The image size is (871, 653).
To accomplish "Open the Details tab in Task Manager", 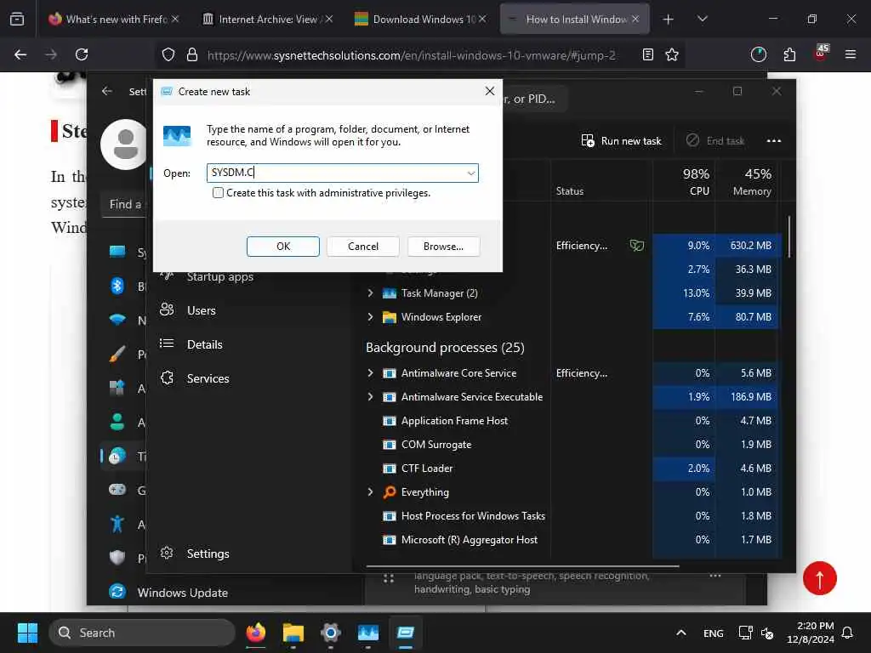I will click(204, 344).
